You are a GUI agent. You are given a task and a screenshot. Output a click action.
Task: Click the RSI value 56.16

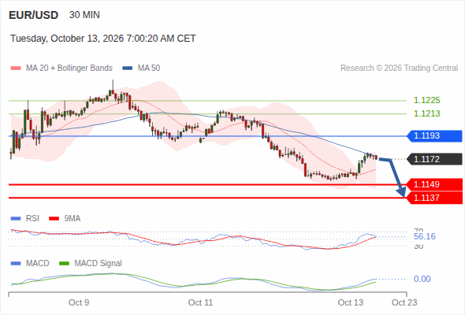425,236
